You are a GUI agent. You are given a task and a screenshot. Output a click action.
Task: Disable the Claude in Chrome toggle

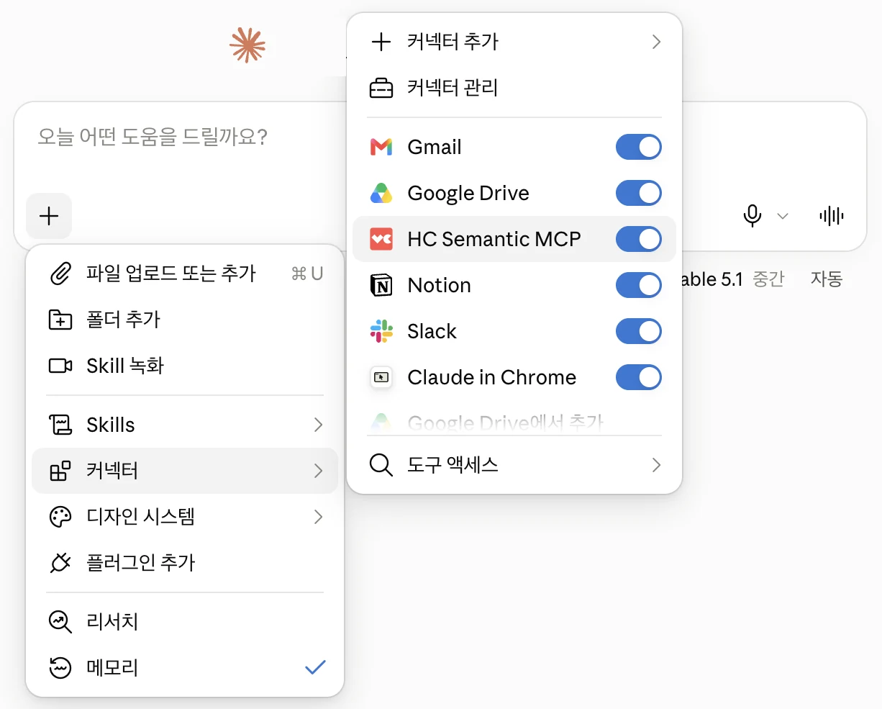(x=639, y=377)
